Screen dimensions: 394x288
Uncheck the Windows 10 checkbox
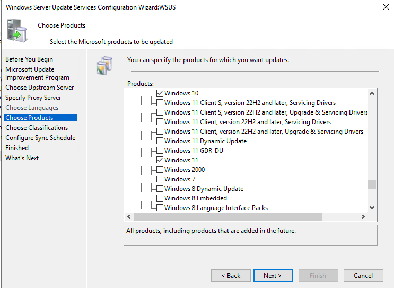[x=160, y=93]
